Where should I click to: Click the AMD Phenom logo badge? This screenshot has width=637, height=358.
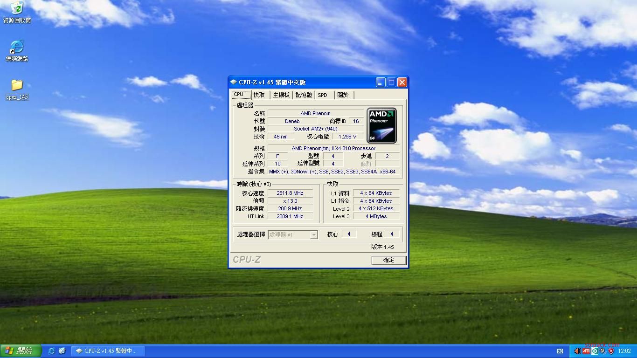[x=381, y=125]
